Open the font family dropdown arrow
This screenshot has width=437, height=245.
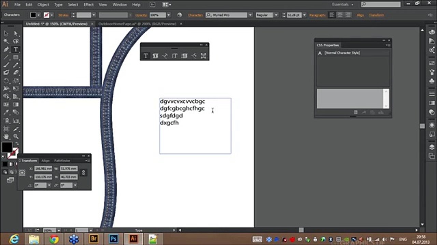[250, 15]
